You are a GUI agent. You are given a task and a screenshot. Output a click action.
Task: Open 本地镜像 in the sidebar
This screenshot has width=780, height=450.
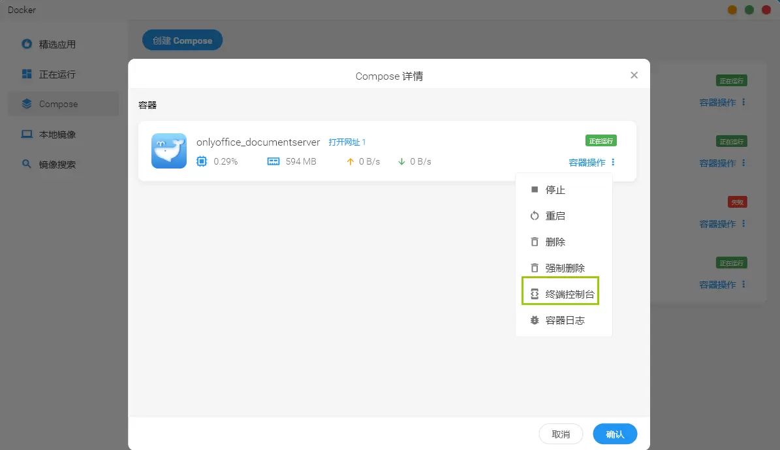(x=57, y=135)
